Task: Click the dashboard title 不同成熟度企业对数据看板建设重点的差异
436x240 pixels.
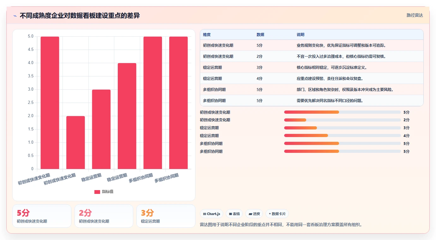Action: point(80,16)
